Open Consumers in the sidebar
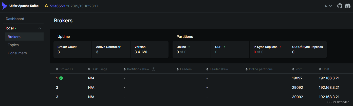Viewport: 353px width, 106px height. (x=17, y=53)
